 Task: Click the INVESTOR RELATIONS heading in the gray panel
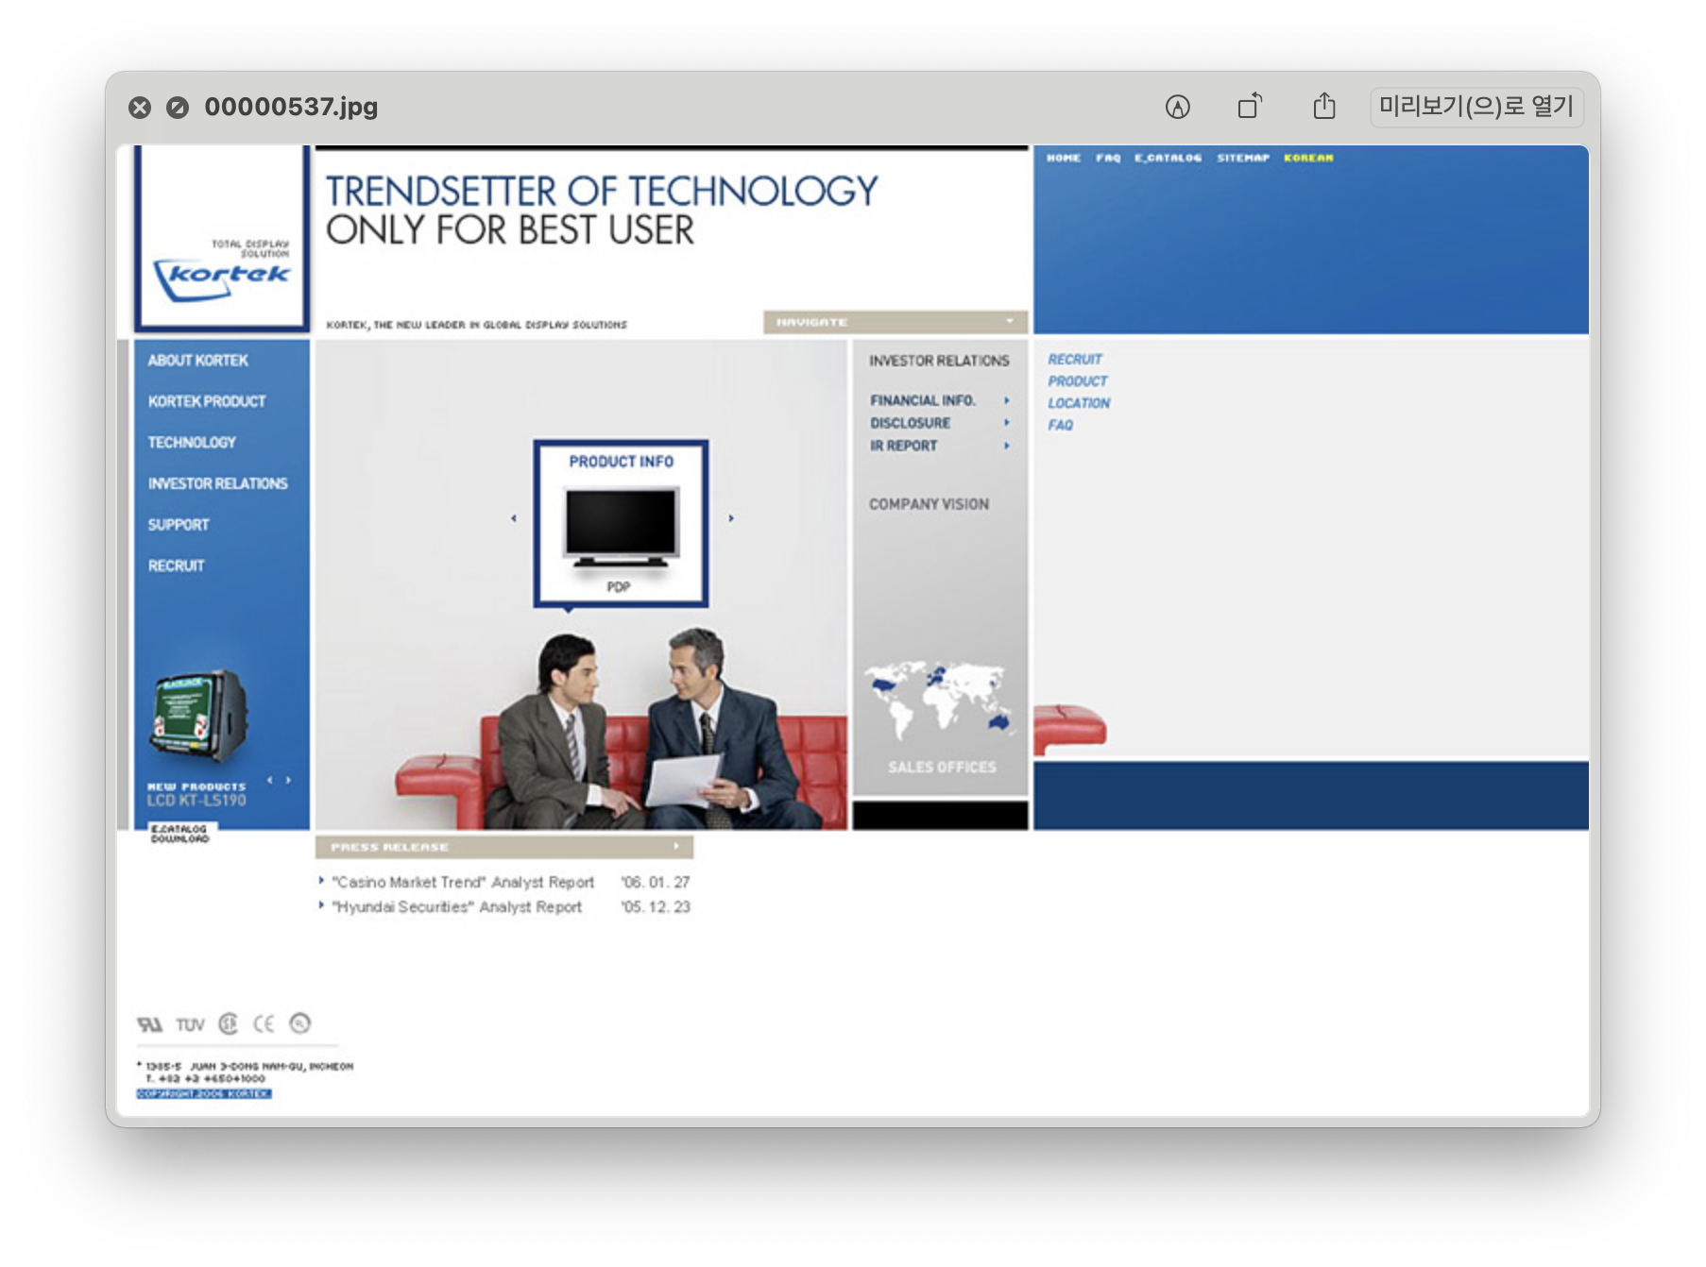click(939, 361)
